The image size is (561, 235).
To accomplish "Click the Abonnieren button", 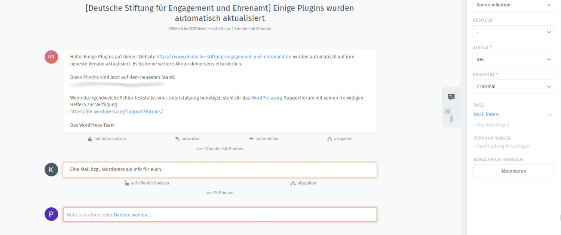I will [x=513, y=171].
